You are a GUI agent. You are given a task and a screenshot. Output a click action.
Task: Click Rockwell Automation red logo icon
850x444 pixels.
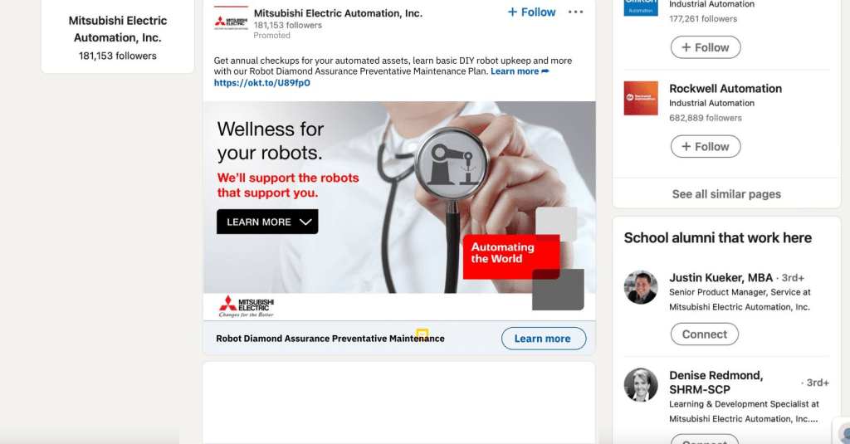tap(641, 98)
